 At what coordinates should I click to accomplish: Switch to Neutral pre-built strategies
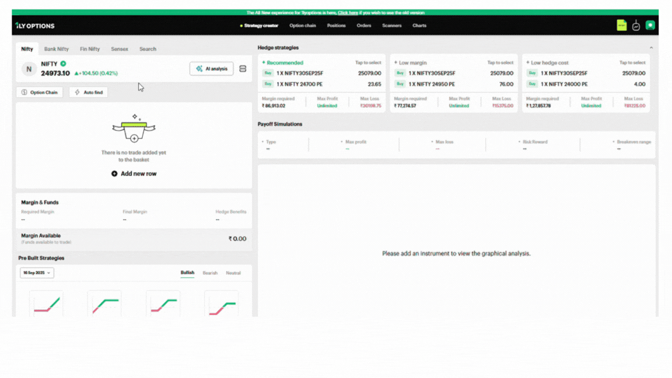(x=233, y=273)
